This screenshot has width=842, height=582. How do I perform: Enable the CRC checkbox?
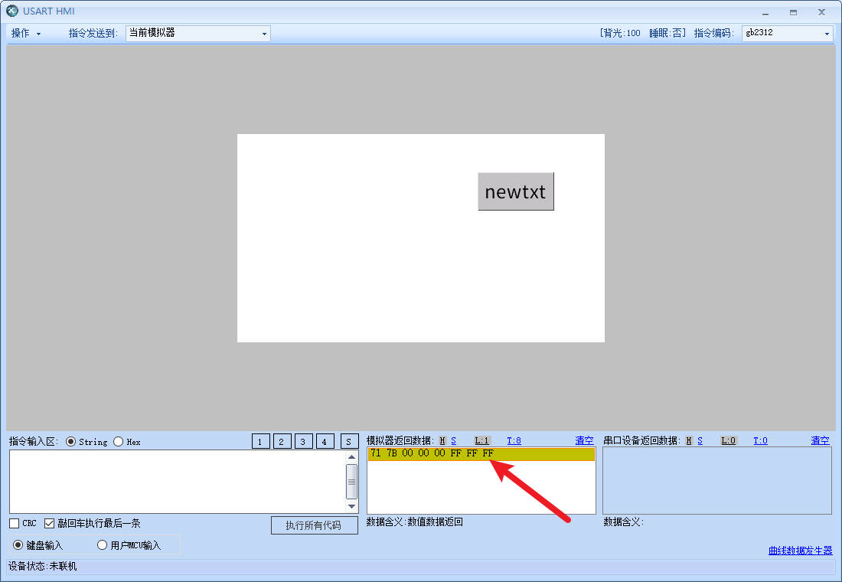[15, 523]
